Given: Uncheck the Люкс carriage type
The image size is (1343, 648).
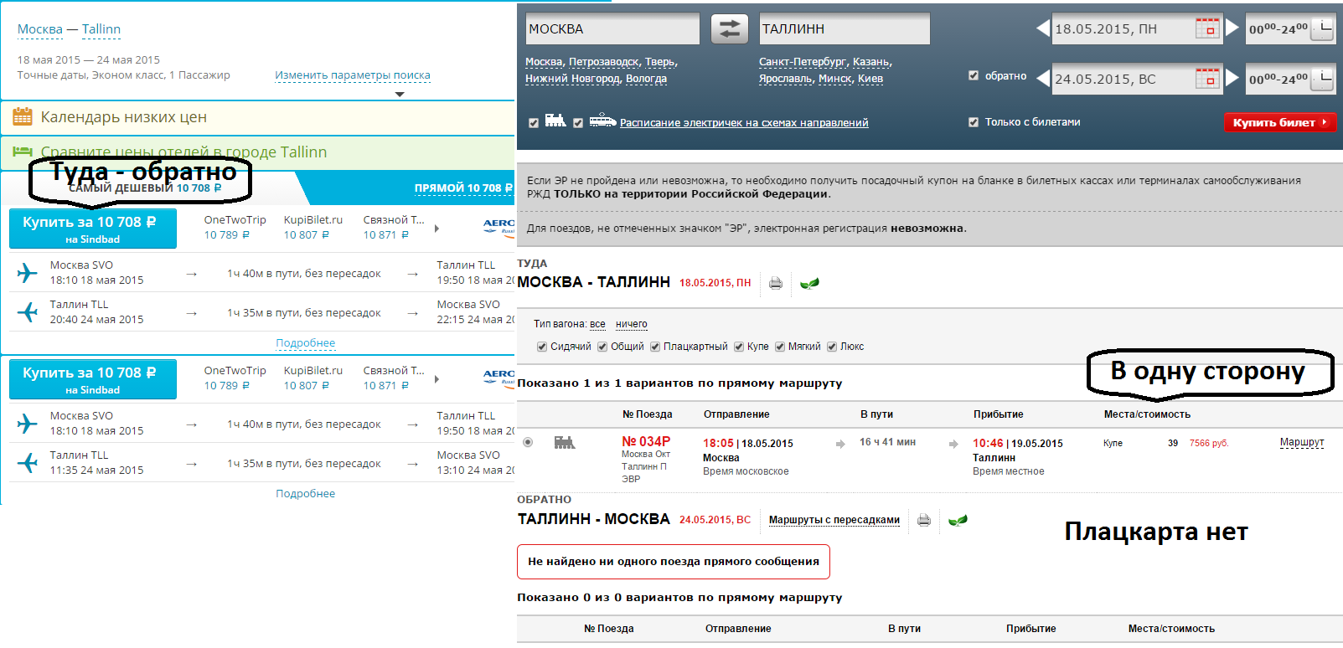Looking at the screenshot, I should pos(832,347).
